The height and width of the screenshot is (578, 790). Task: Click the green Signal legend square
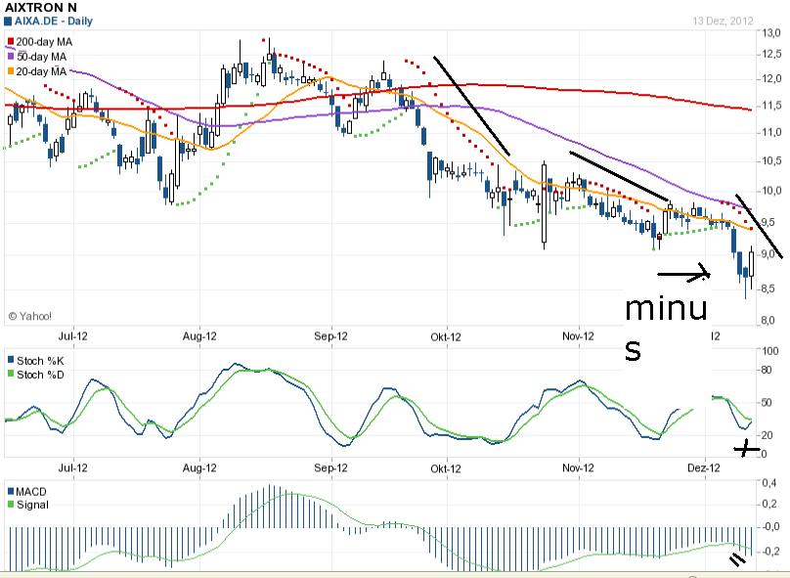[11, 505]
